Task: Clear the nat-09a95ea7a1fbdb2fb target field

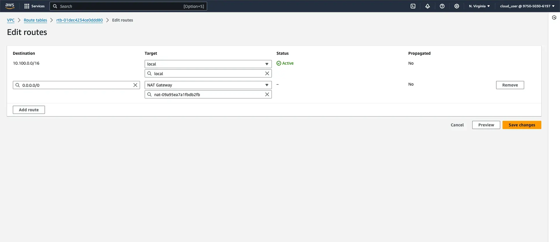Action: (267, 94)
